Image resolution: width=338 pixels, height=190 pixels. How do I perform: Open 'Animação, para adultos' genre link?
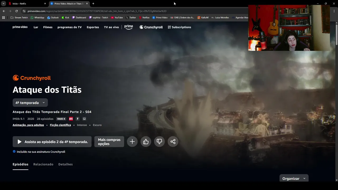click(x=28, y=125)
